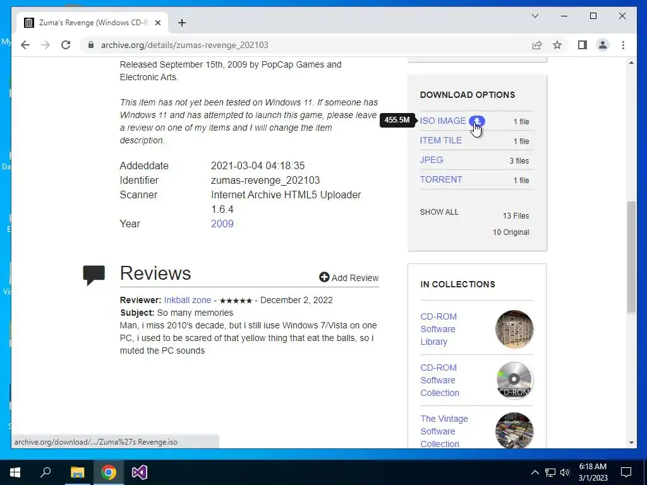The height and width of the screenshot is (485, 647).
Task: Open the ISO IMAGE download option
Action: pos(443,121)
